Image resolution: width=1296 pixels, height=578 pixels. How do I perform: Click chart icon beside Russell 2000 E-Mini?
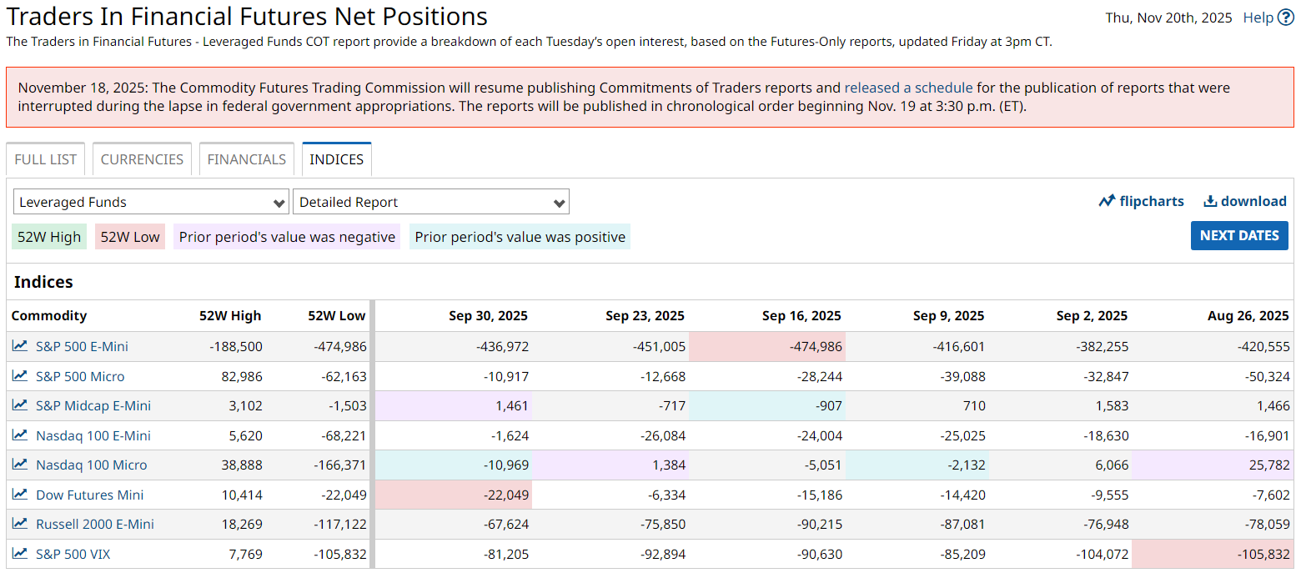19,524
